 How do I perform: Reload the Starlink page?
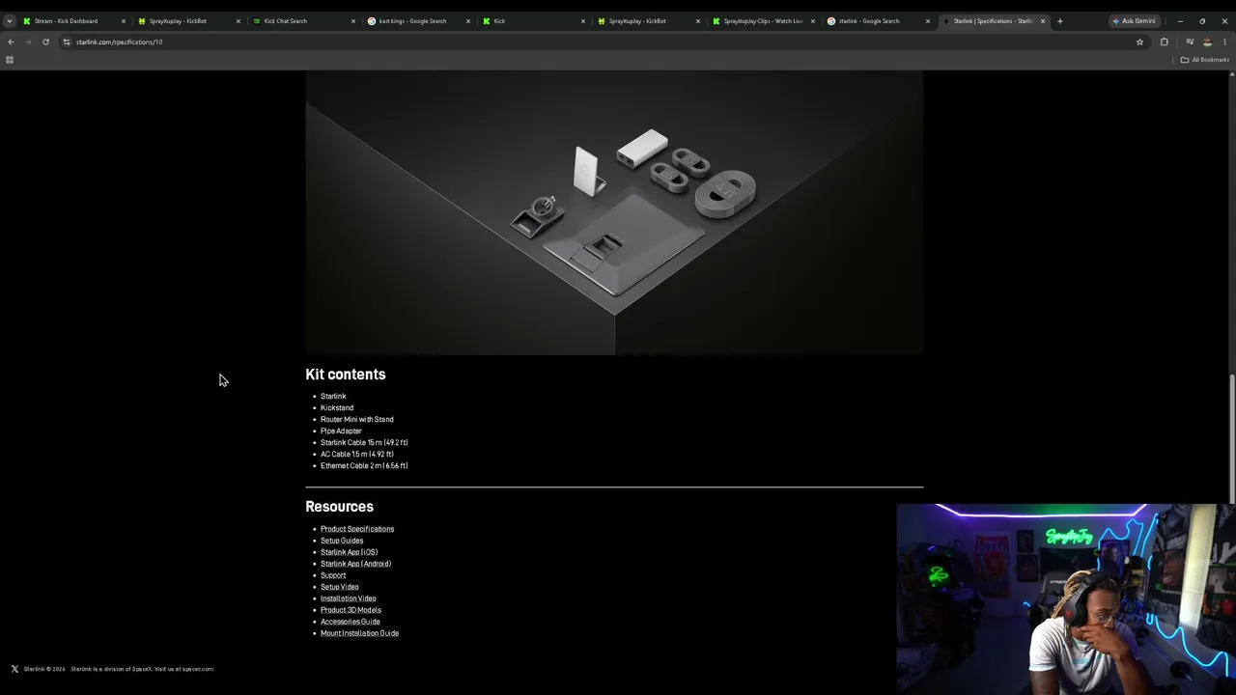point(45,42)
